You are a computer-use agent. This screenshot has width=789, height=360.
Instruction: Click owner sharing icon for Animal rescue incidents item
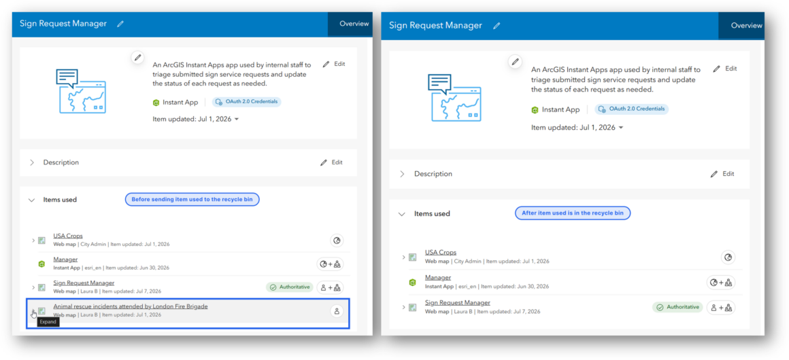click(337, 311)
